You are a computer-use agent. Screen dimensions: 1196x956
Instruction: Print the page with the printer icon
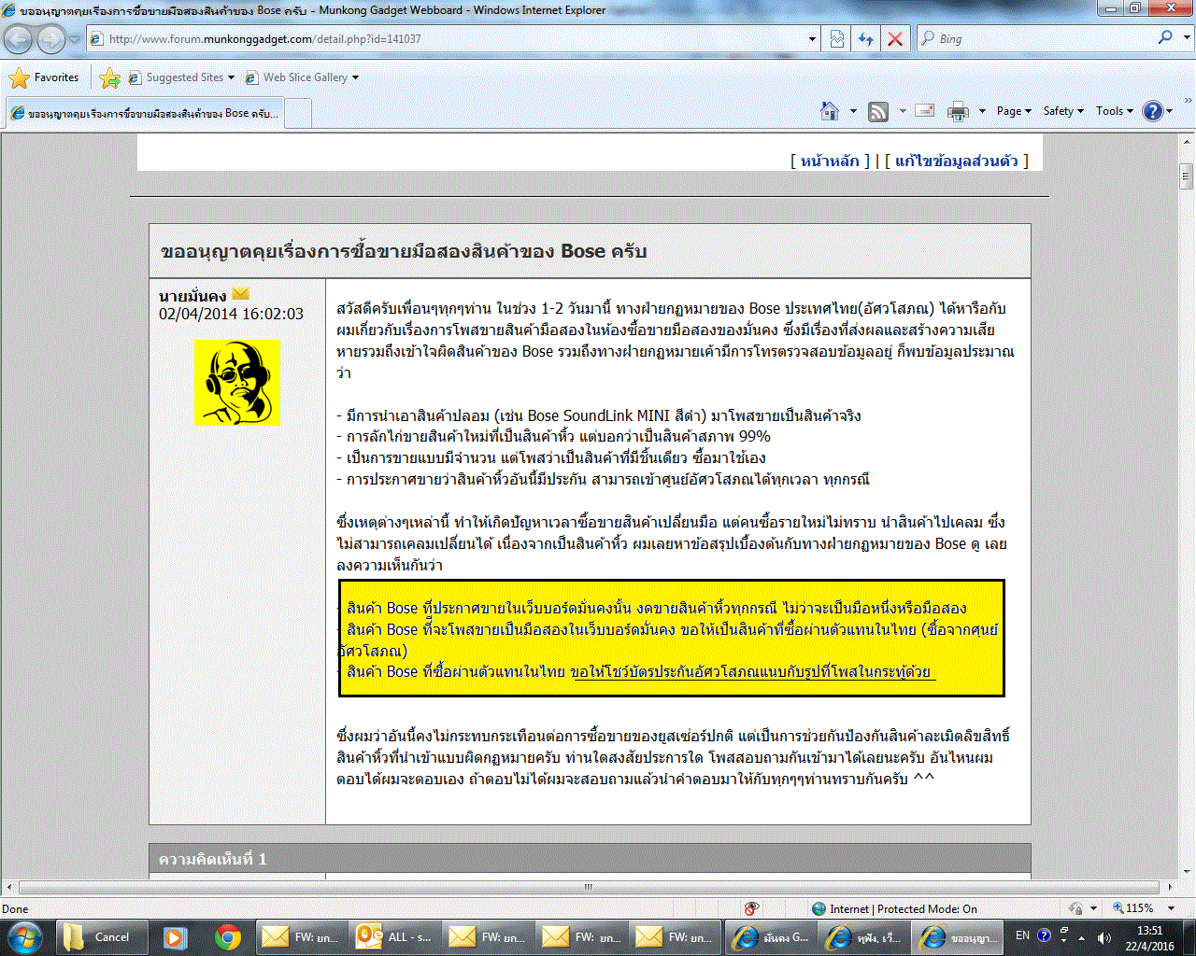[x=958, y=112]
